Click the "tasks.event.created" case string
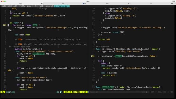Screen dimensions: 176x99 coord(61,51)
